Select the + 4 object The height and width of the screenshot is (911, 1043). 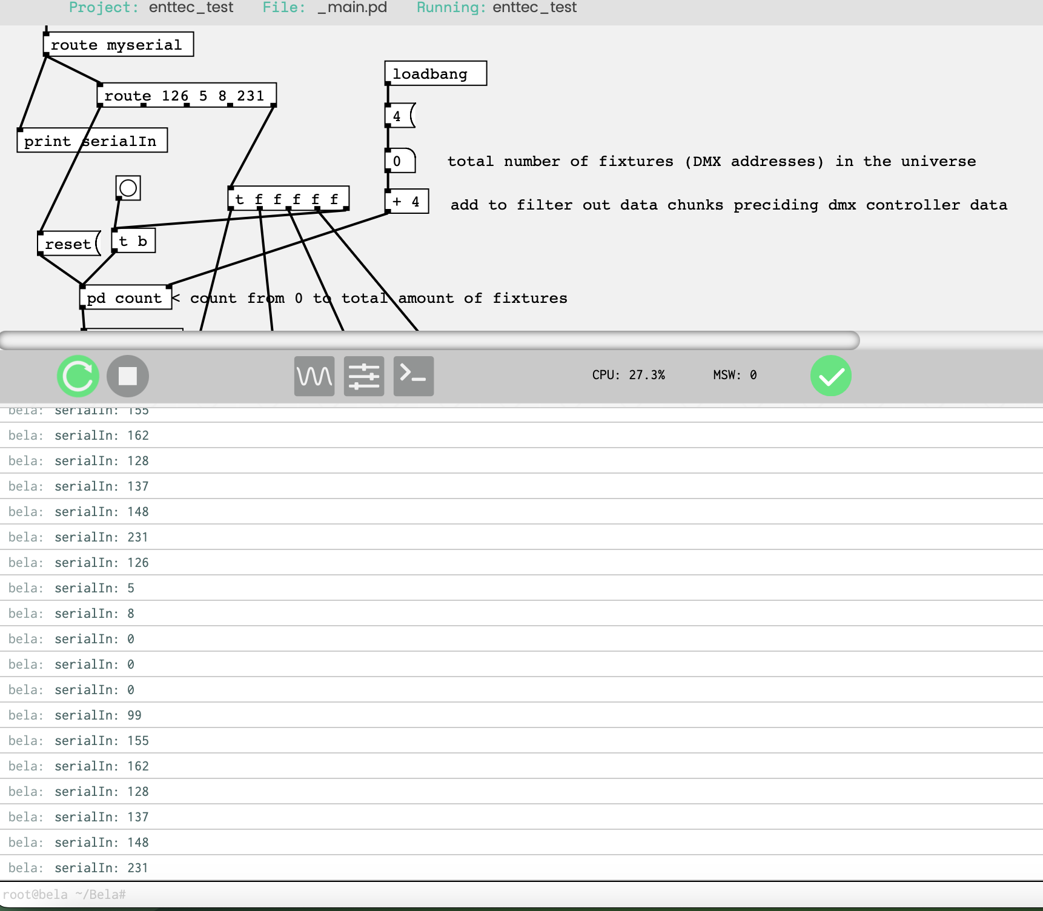coord(406,202)
